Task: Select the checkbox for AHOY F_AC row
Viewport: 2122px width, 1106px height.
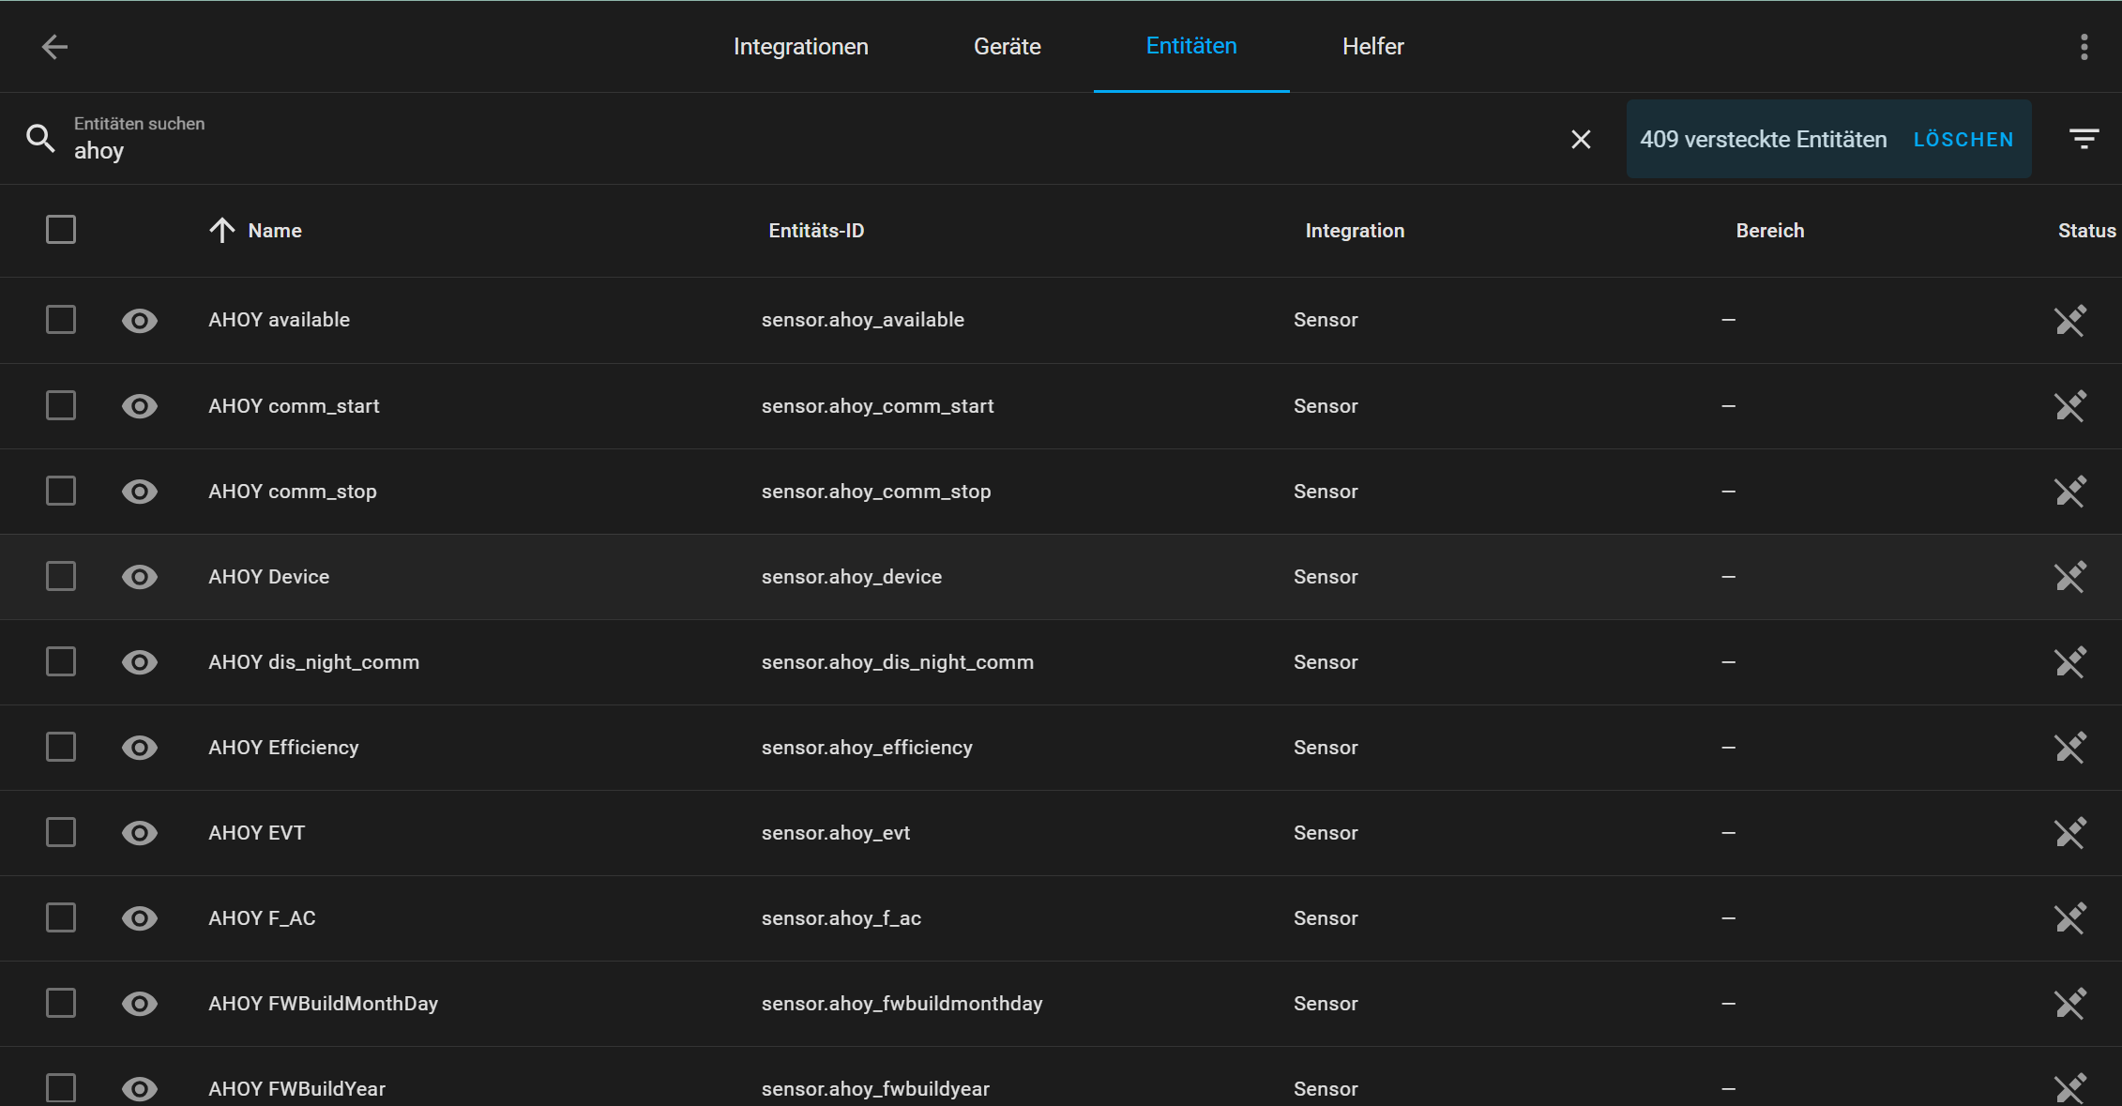Action: pos(60,917)
